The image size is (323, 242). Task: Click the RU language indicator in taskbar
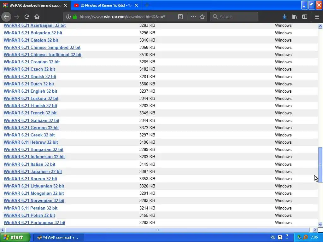coord(273,237)
